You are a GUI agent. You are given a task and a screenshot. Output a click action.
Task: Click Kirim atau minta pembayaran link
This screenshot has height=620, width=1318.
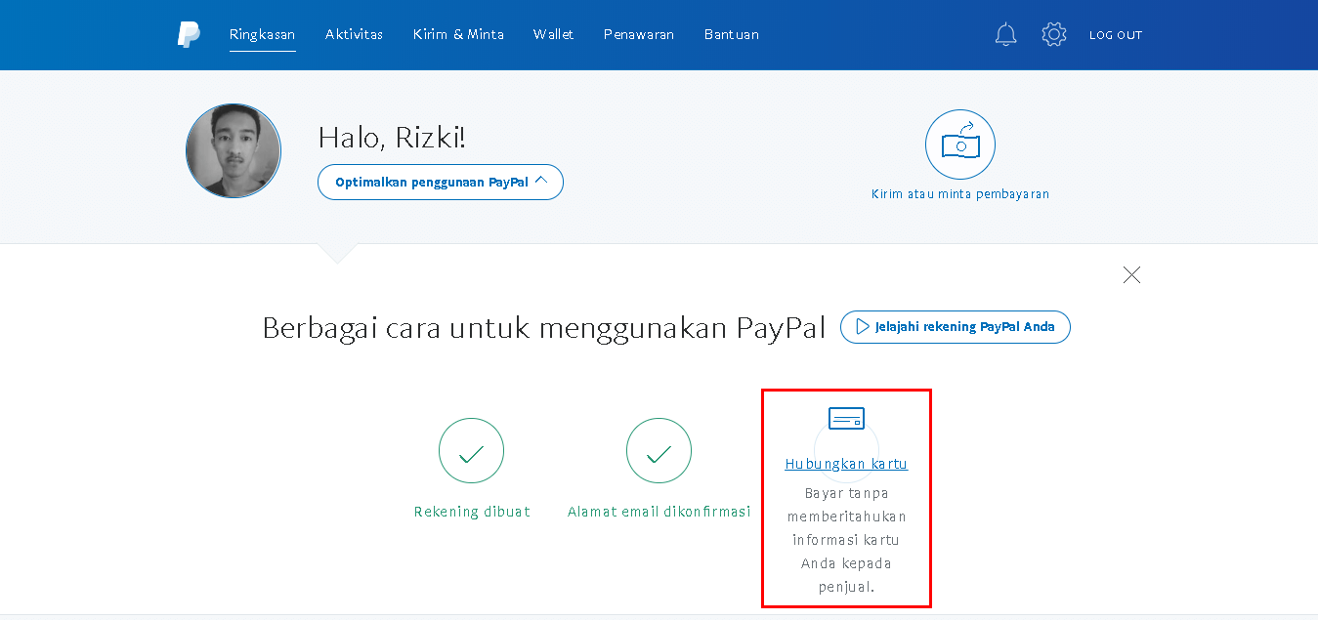tap(960, 194)
